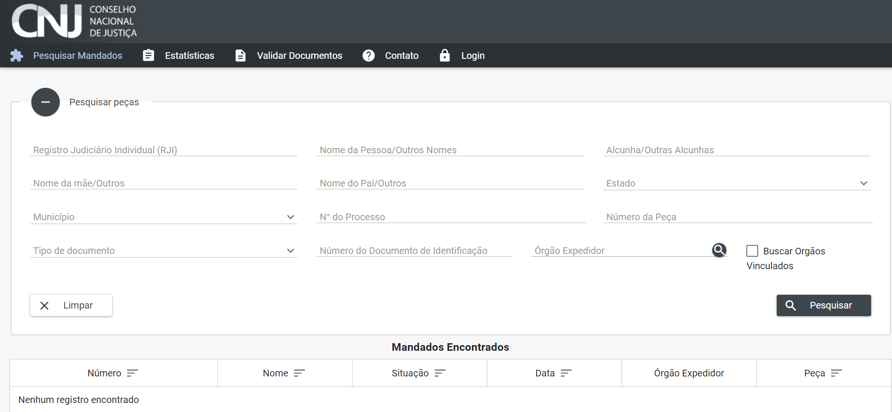The image size is (892, 412).
Task: Open the Estado dropdown
Action: click(x=736, y=183)
